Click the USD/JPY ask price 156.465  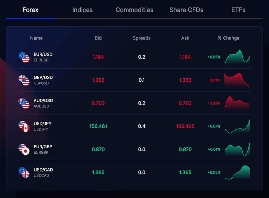[185, 126]
